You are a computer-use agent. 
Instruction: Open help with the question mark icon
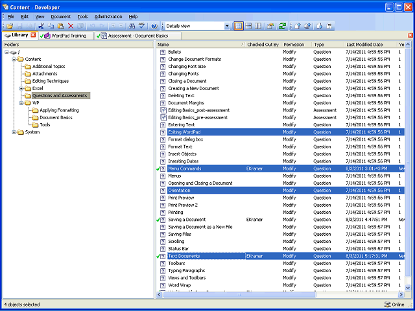(x=154, y=26)
